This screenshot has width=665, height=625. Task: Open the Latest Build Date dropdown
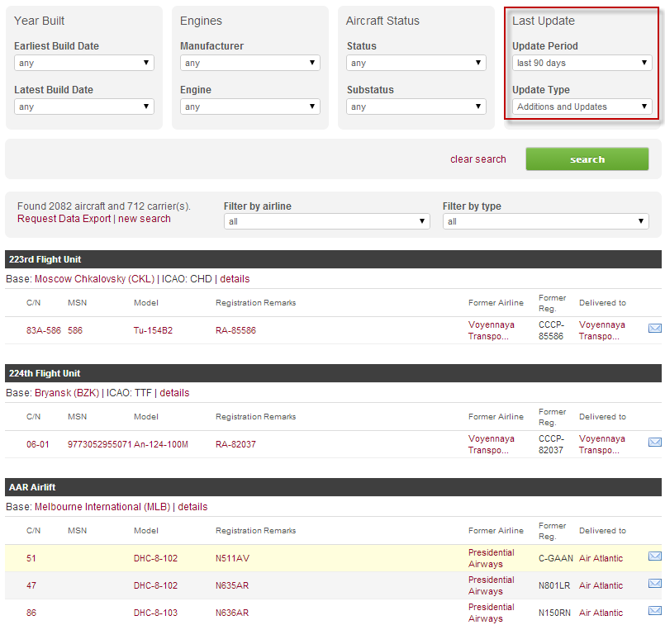(x=84, y=107)
